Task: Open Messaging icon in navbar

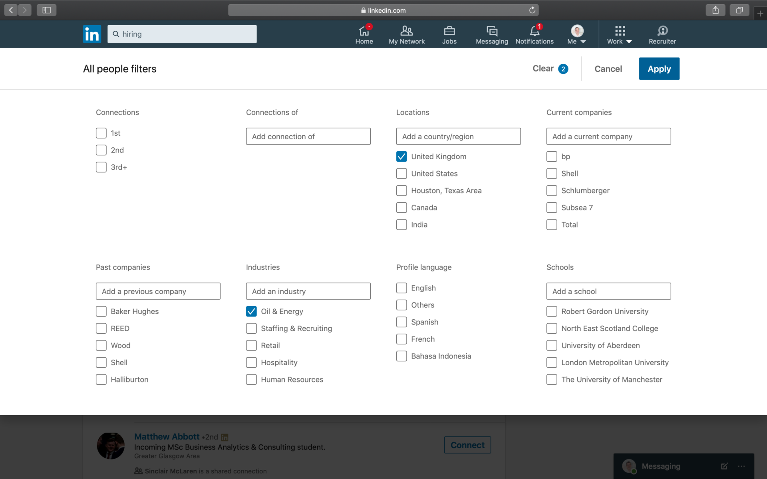Action: pyautogui.click(x=492, y=35)
